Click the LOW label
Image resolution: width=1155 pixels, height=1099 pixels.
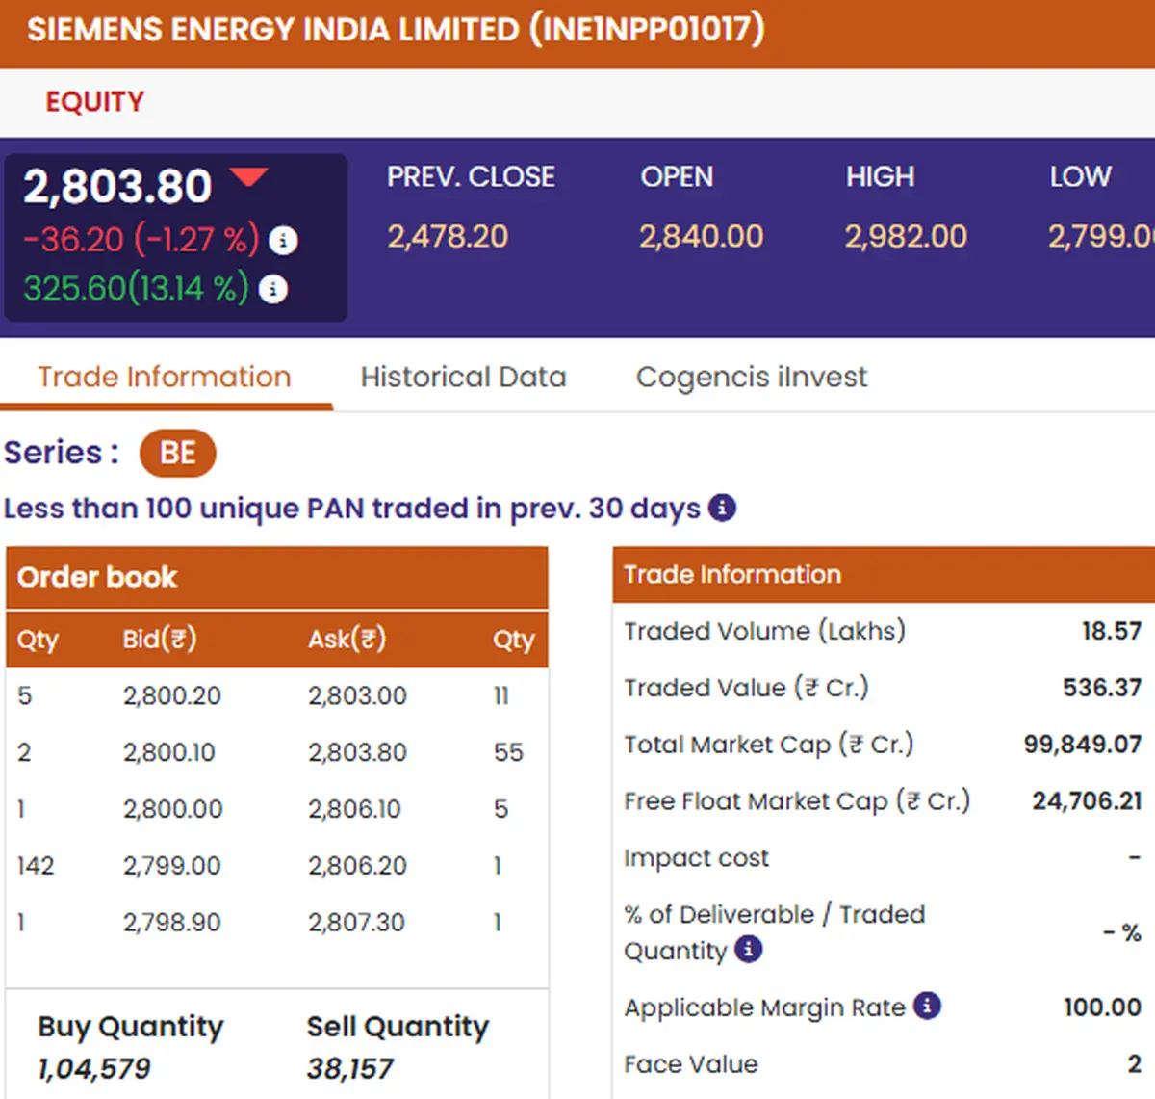pyautogui.click(x=1081, y=177)
